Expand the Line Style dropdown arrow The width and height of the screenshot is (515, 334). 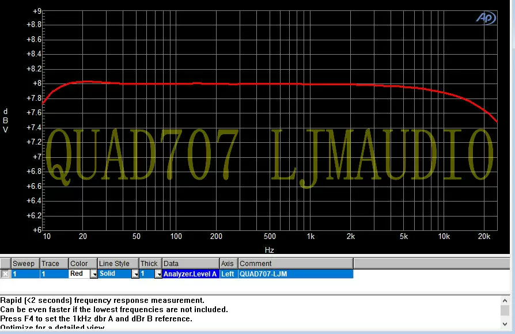(135, 274)
